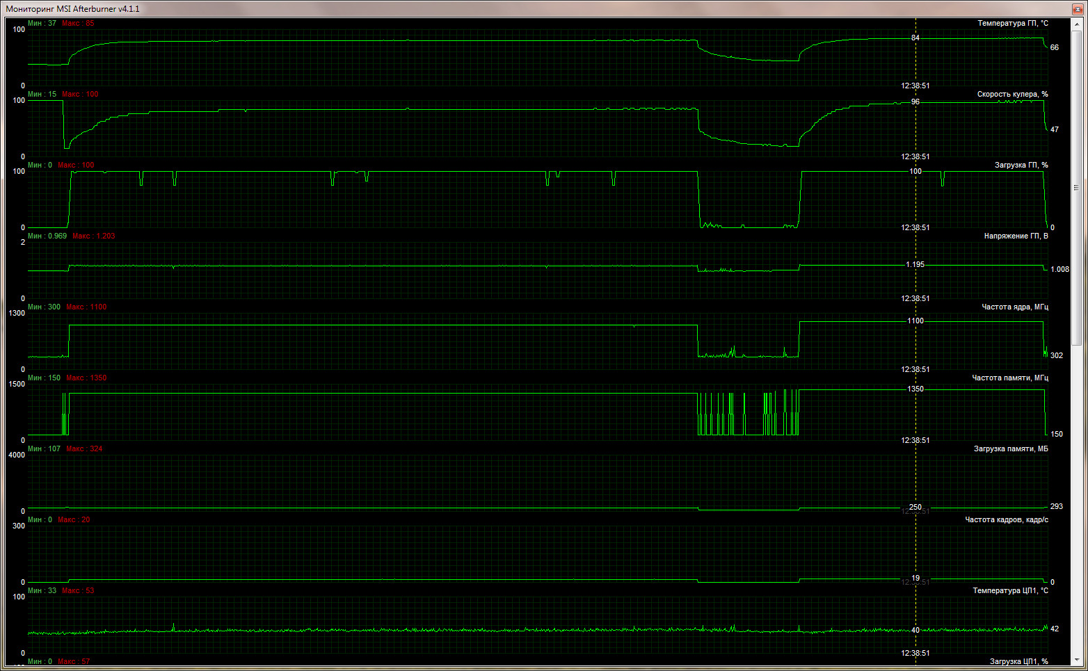The width and height of the screenshot is (1088, 671).
Task: Select the '12:38:51' timestamp on the core clock graph
Action: [915, 370]
